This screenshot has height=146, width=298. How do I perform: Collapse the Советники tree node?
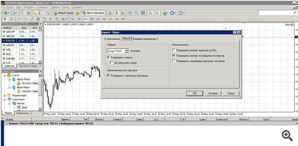5,99
